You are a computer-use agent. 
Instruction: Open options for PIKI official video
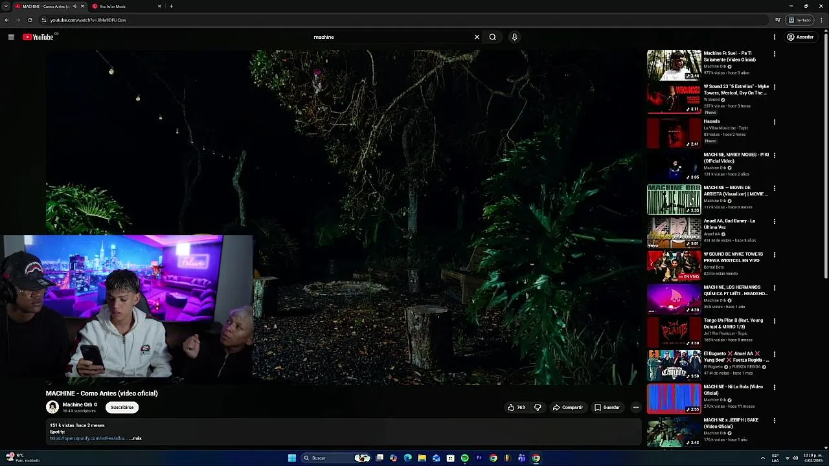[x=774, y=155]
